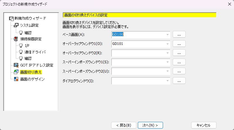Click the browse button for ベース画面
The image size is (234, 130).
(x=179, y=35)
